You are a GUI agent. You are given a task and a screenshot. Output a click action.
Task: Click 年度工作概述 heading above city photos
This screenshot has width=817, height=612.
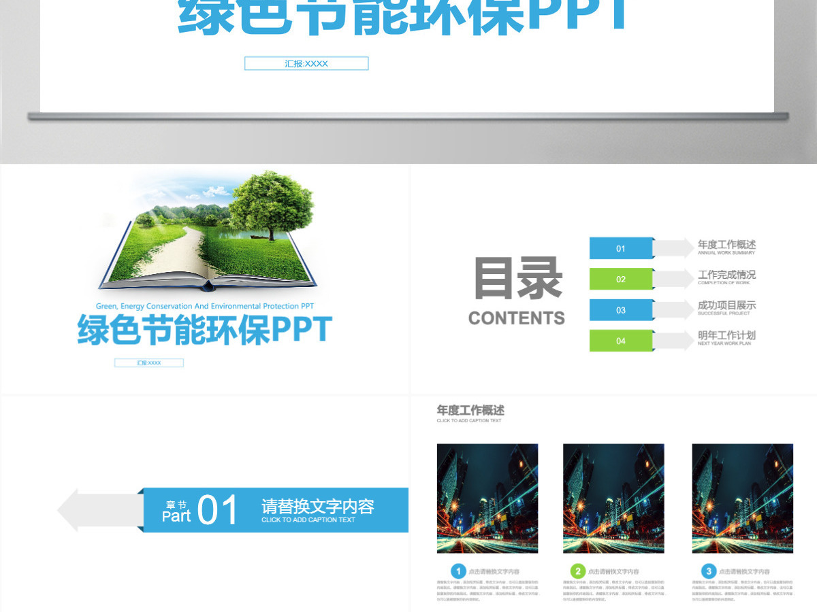pyautogui.click(x=470, y=410)
